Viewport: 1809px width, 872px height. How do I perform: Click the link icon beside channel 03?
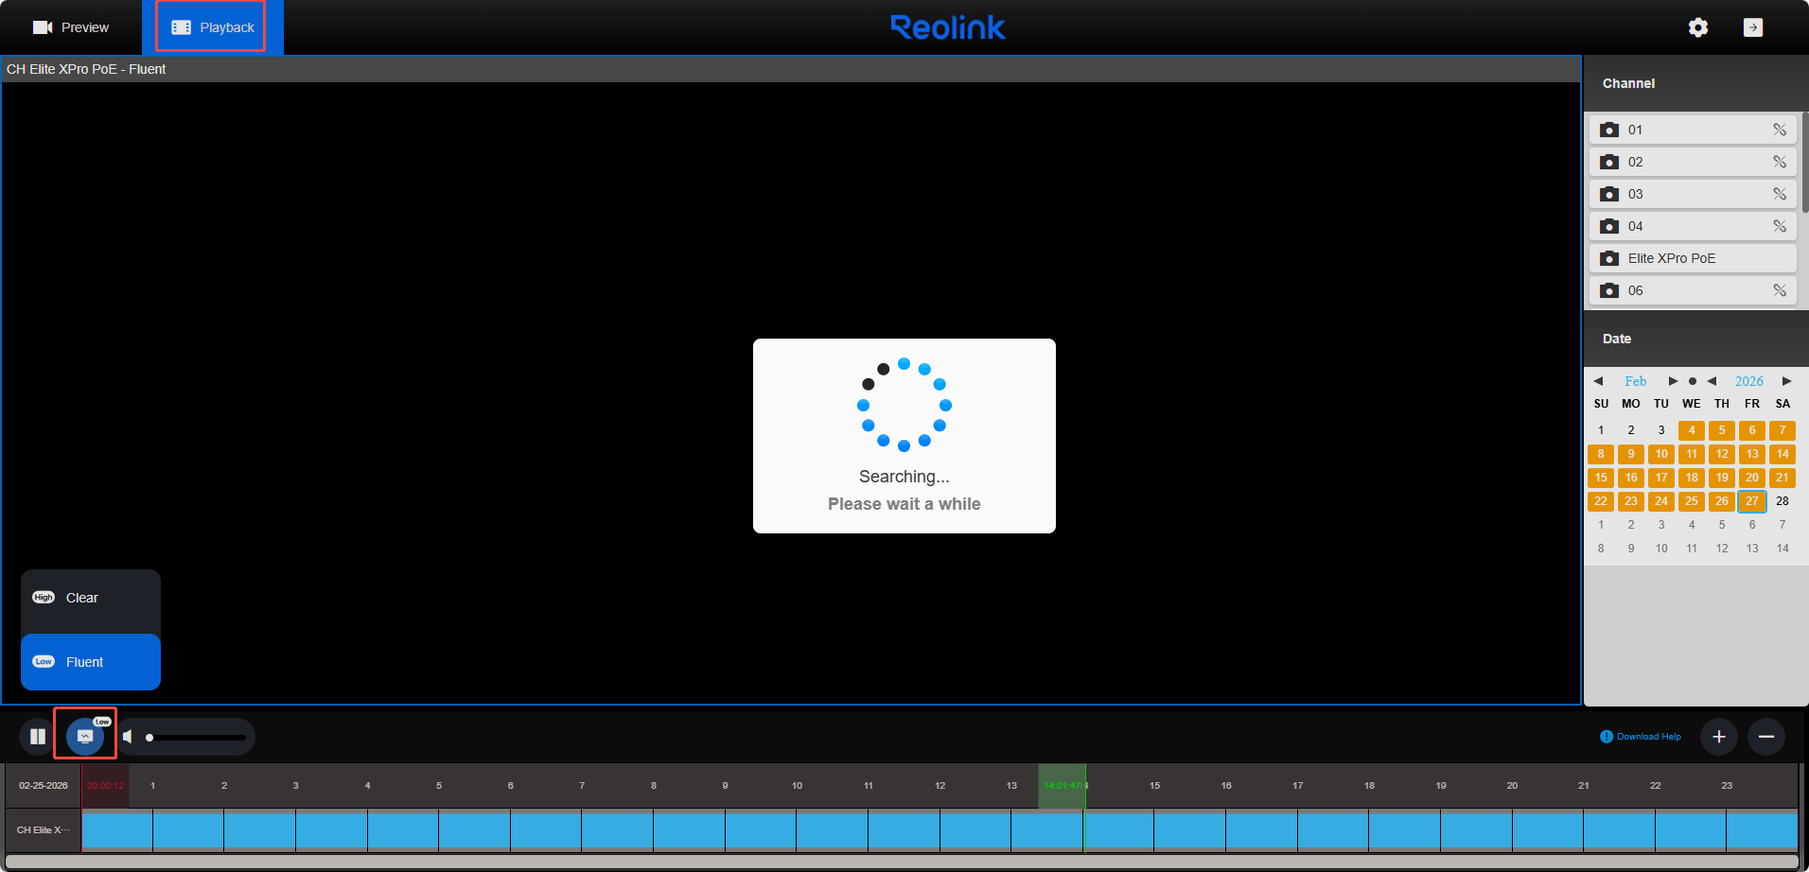coord(1780,194)
